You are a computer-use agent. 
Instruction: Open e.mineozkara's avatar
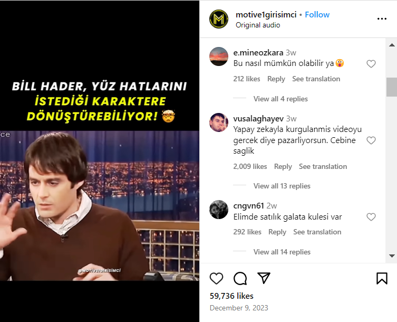pos(219,56)
